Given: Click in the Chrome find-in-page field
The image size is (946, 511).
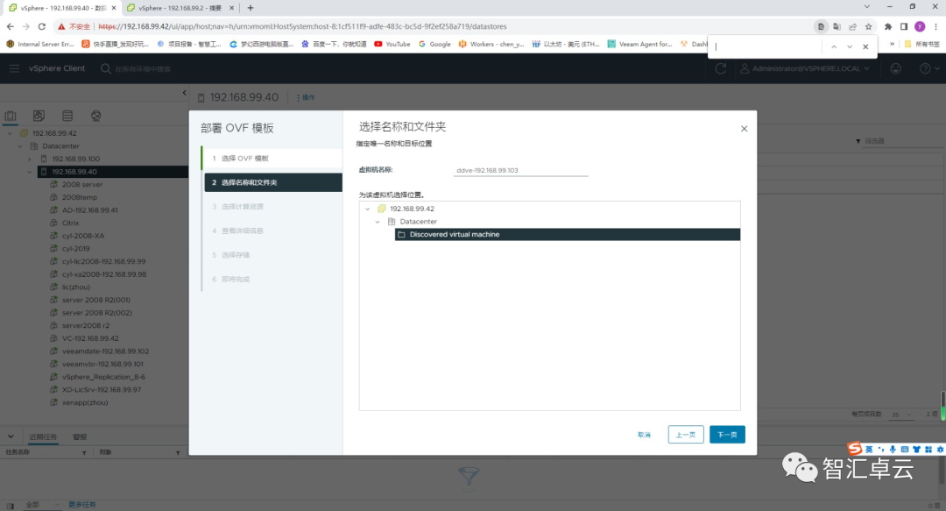Looking at the screenshot, I should [x=766, y=46].
